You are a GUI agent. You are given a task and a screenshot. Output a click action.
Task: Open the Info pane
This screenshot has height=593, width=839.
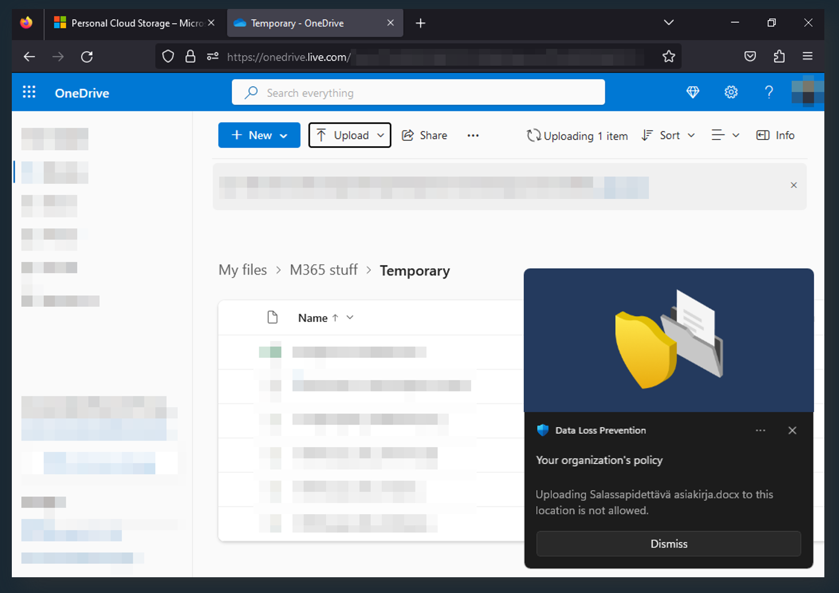775,135
